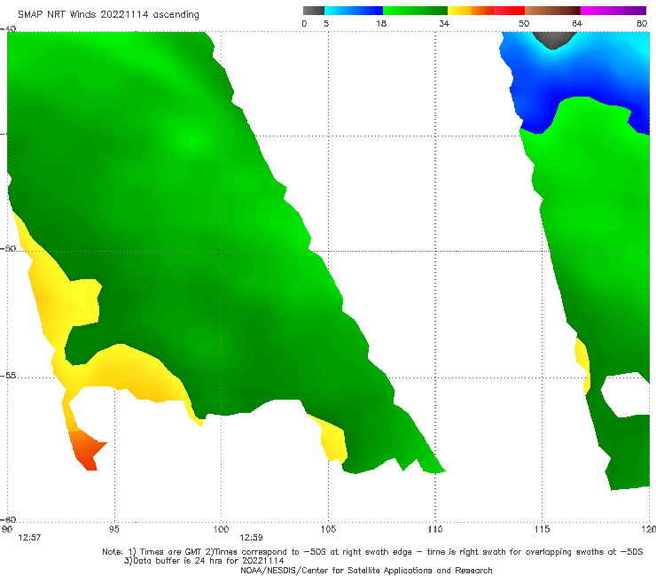Click the color bar label 5

pyautogui.click(x=326, y=24)
